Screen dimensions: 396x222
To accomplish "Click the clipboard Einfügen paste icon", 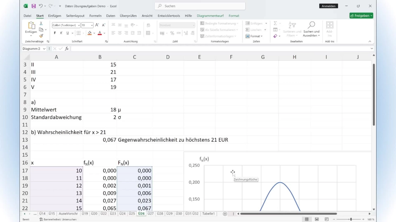I will 31,25.
